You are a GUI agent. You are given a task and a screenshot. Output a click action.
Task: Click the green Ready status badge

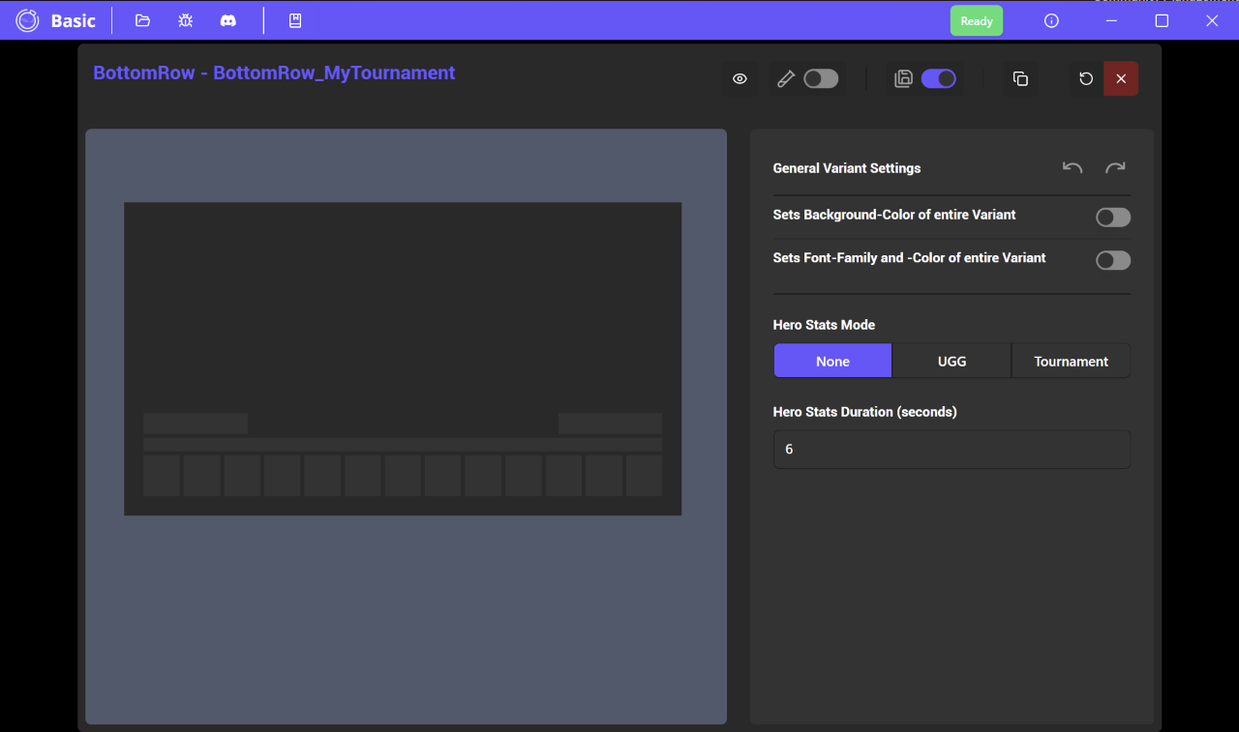[x=976, y=20]
